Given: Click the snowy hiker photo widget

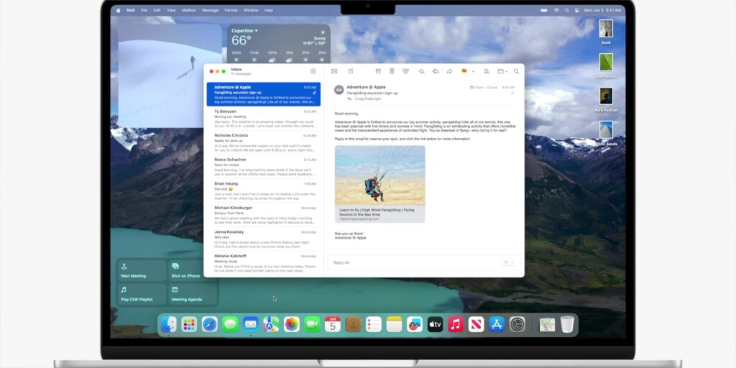Looking at the screenshot, I should click(170, 75).
